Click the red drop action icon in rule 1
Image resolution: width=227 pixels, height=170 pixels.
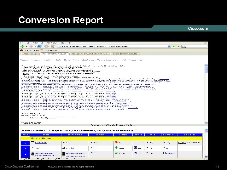(116, 142)
